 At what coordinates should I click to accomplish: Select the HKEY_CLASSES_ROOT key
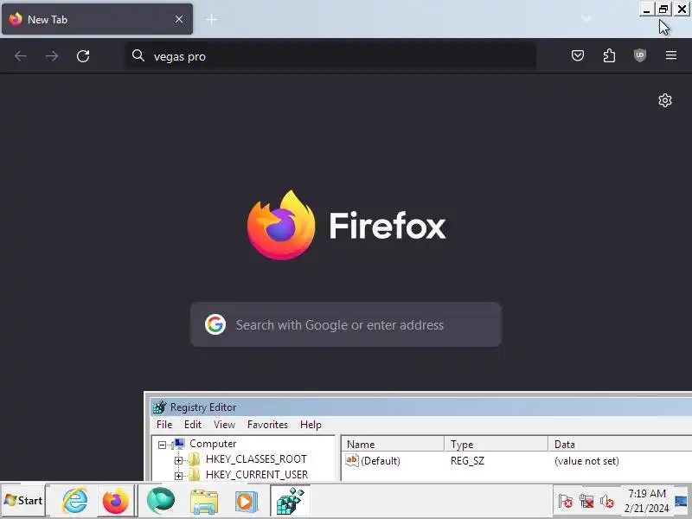[x=256, y=459]
